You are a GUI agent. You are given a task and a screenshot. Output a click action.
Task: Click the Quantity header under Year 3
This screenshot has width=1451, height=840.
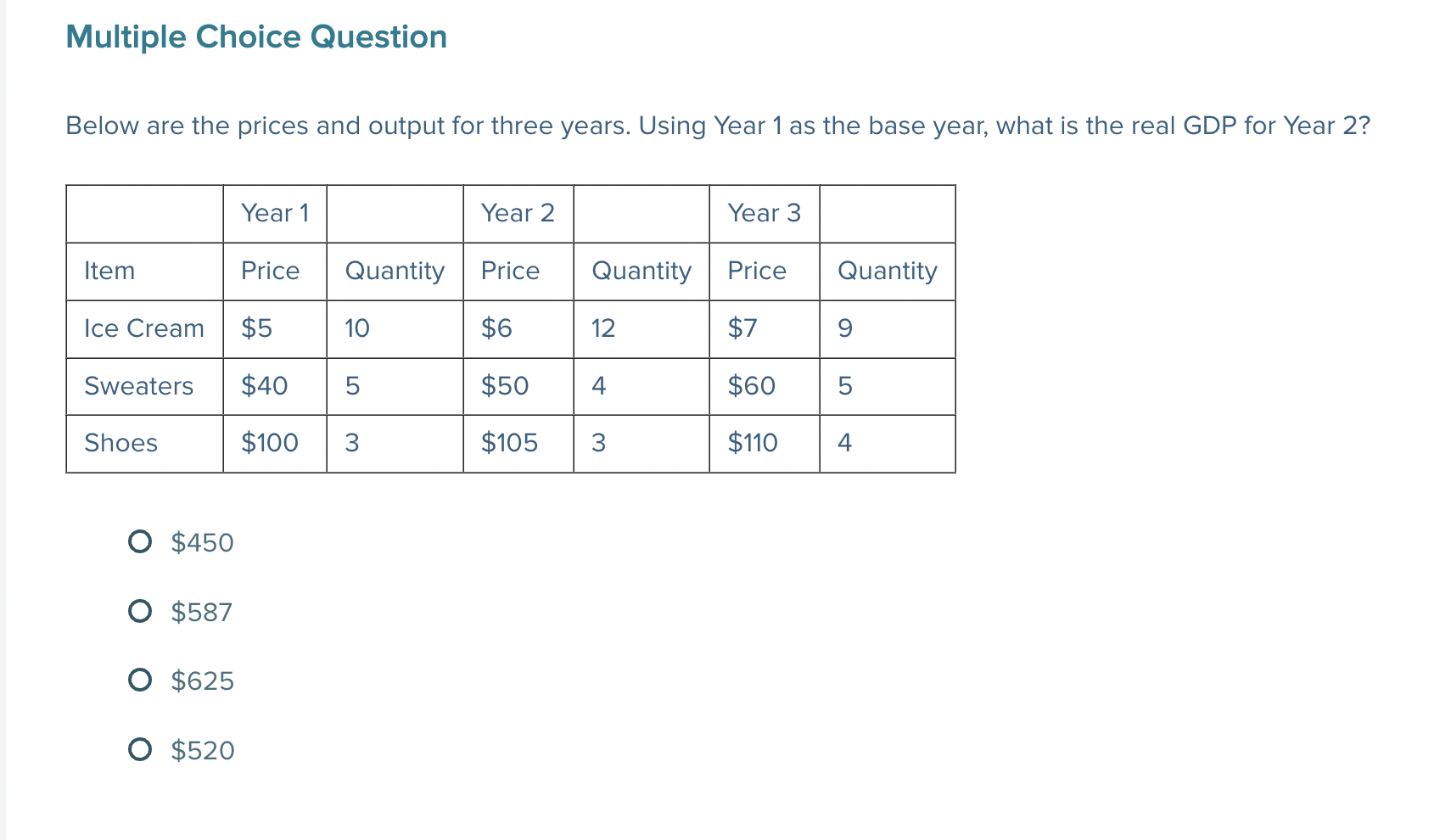887,272
